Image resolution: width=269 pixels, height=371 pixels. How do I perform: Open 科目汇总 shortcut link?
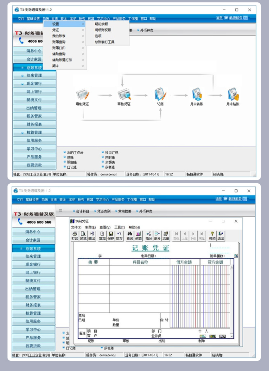pos(112,153)
